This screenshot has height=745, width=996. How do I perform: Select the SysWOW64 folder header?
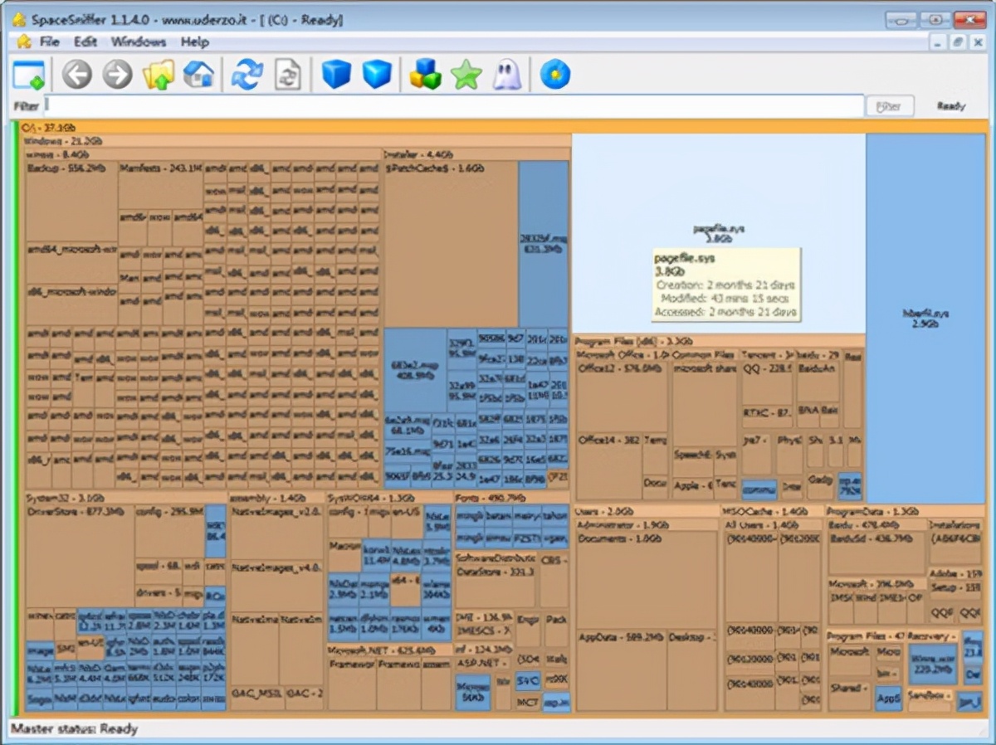(x=388, y=498)
